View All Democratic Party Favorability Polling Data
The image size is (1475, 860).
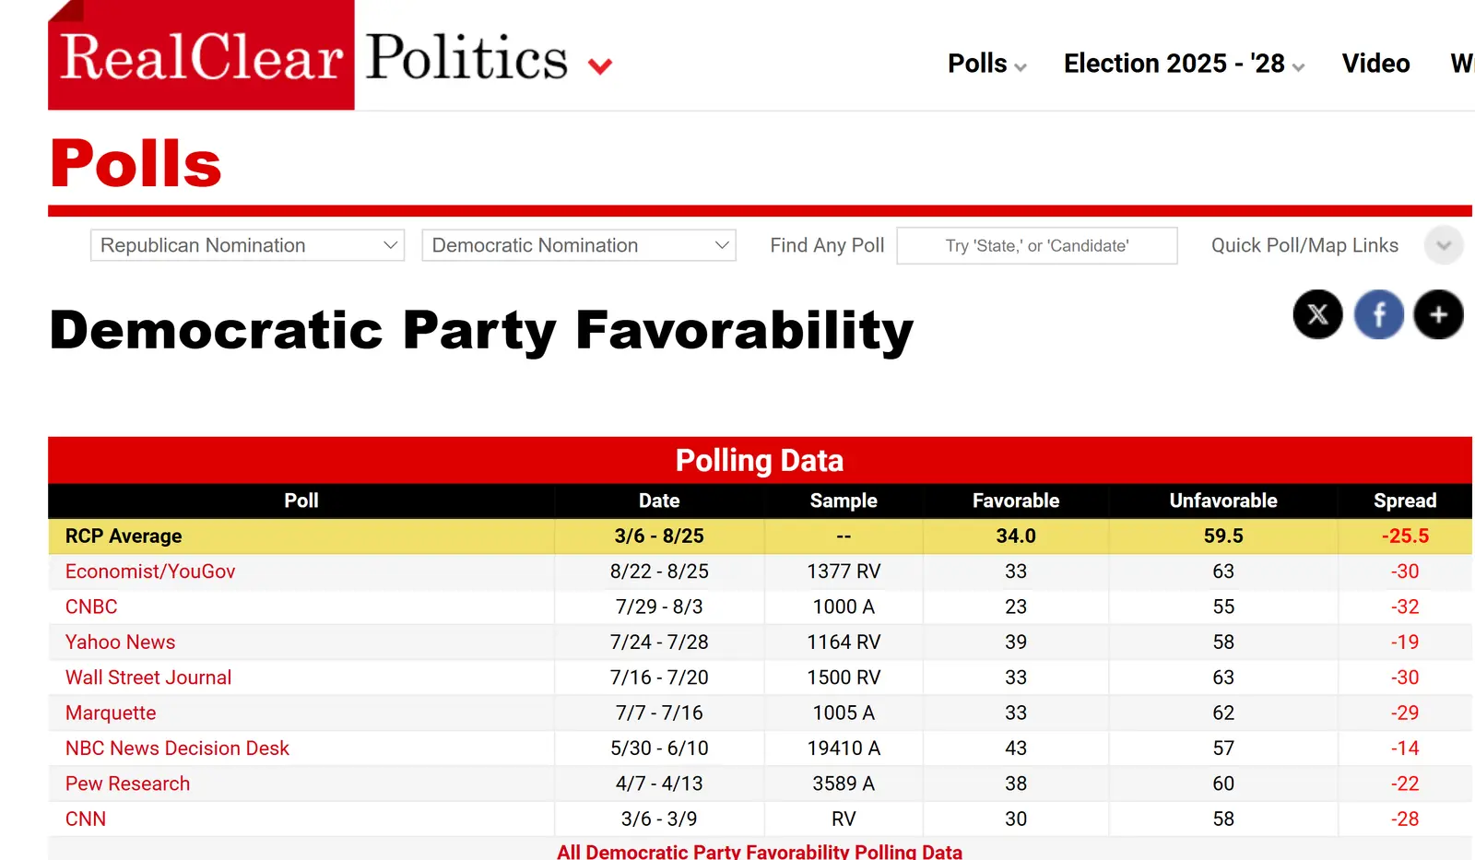pyautogui.click(x=759, y=852)
